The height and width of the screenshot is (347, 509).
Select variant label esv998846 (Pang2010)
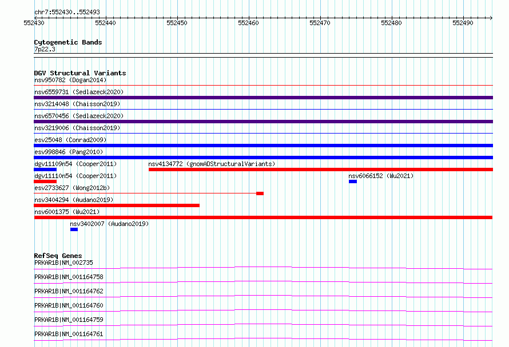(x=69, y=152)
